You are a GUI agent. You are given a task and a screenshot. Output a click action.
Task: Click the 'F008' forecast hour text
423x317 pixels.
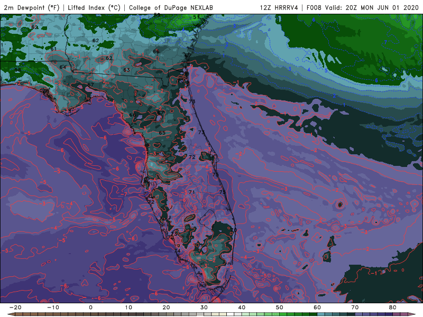pos(314,7)
